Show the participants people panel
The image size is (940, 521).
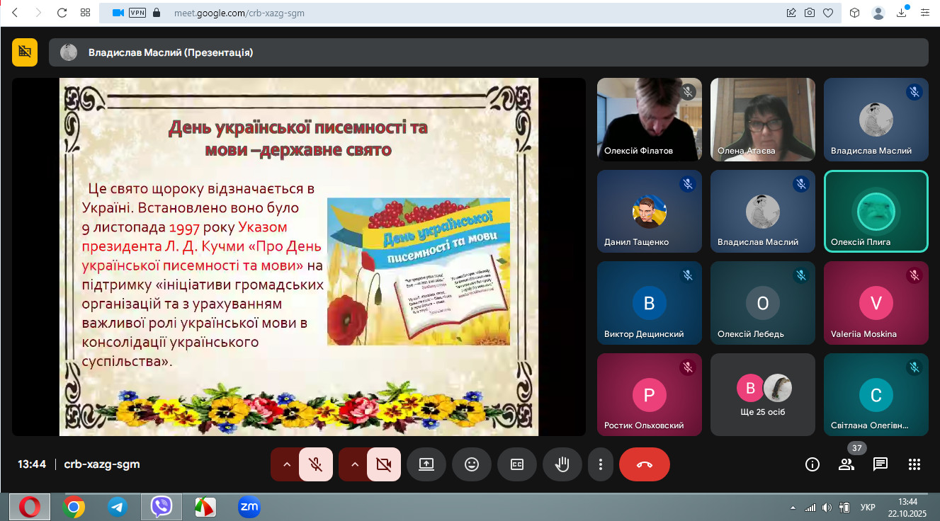(846, 464)
